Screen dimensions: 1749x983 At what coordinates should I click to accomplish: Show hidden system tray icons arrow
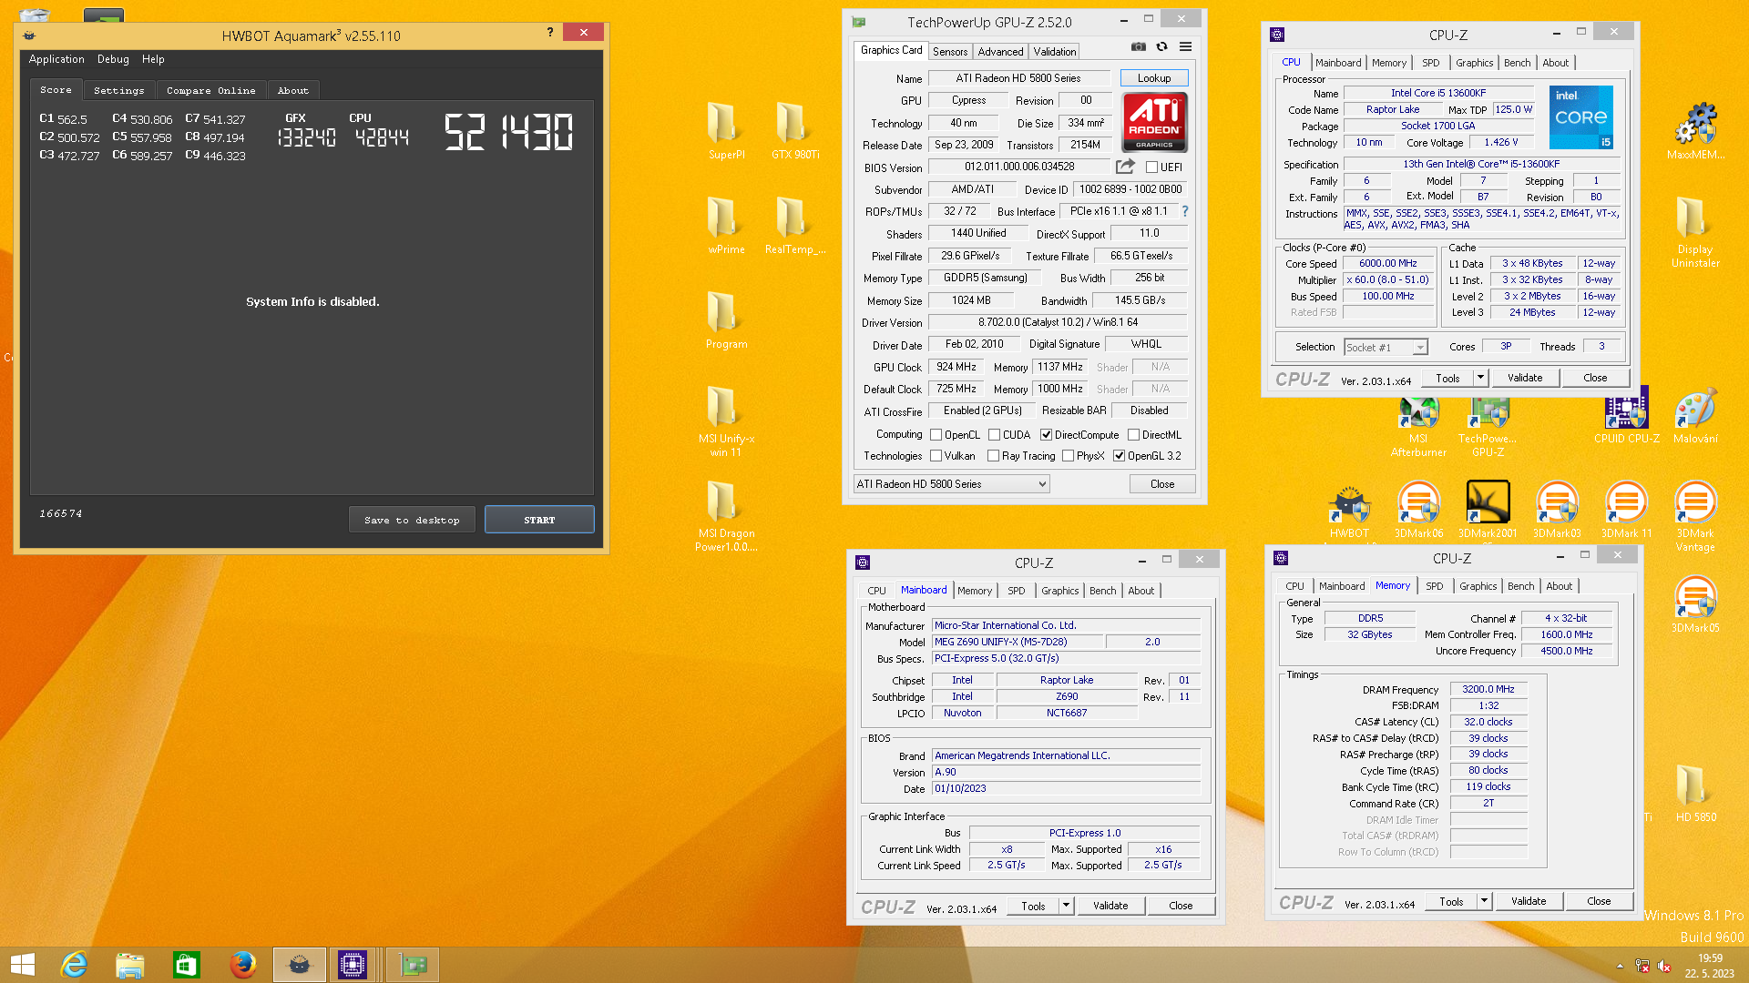(1620, 966)
